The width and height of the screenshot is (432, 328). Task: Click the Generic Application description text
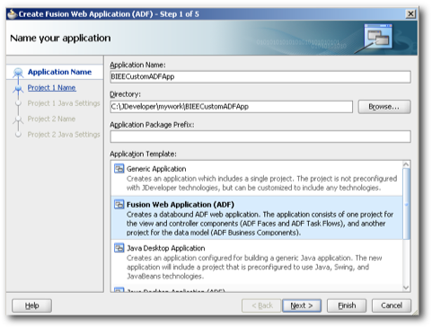click(261, 183)
